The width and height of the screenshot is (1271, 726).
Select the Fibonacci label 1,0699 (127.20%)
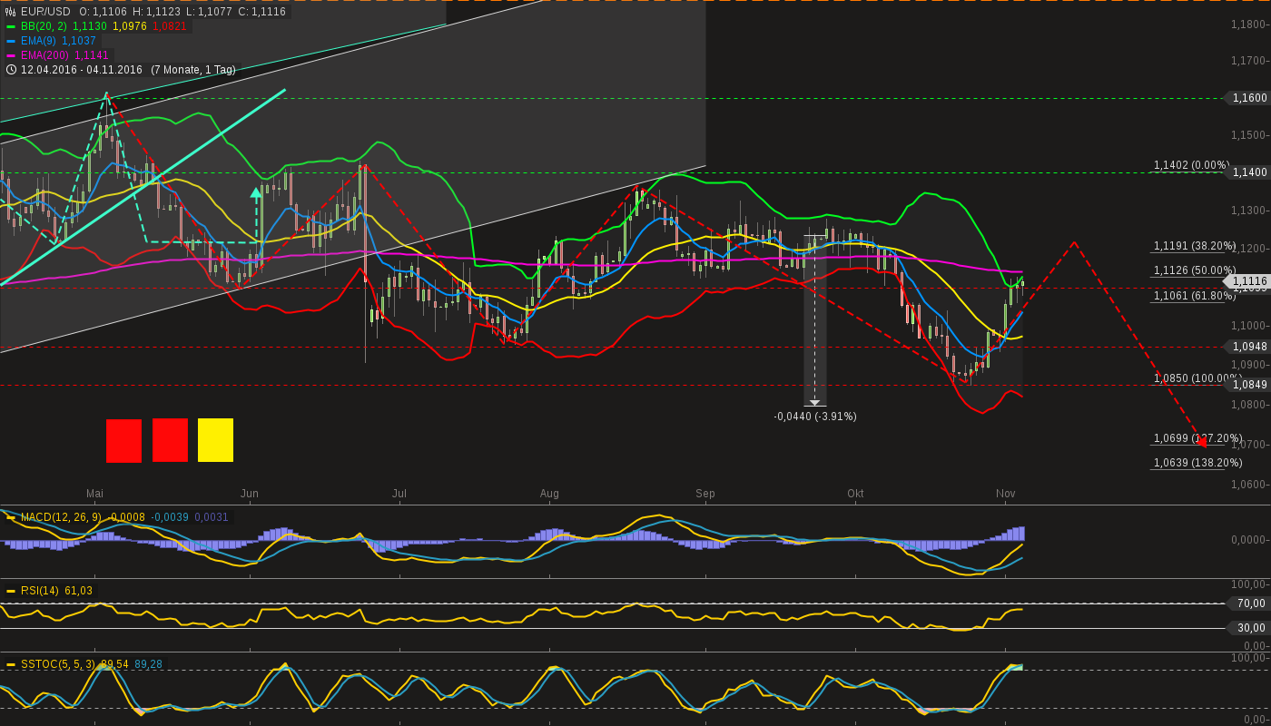tap(1197, 438)
